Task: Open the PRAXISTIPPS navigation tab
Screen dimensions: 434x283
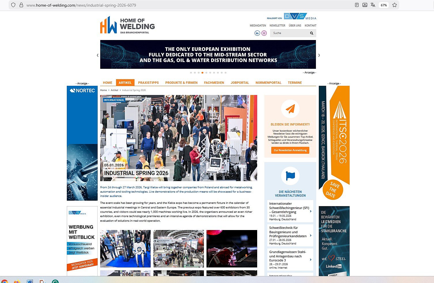Action: click(x=148, y=83)
